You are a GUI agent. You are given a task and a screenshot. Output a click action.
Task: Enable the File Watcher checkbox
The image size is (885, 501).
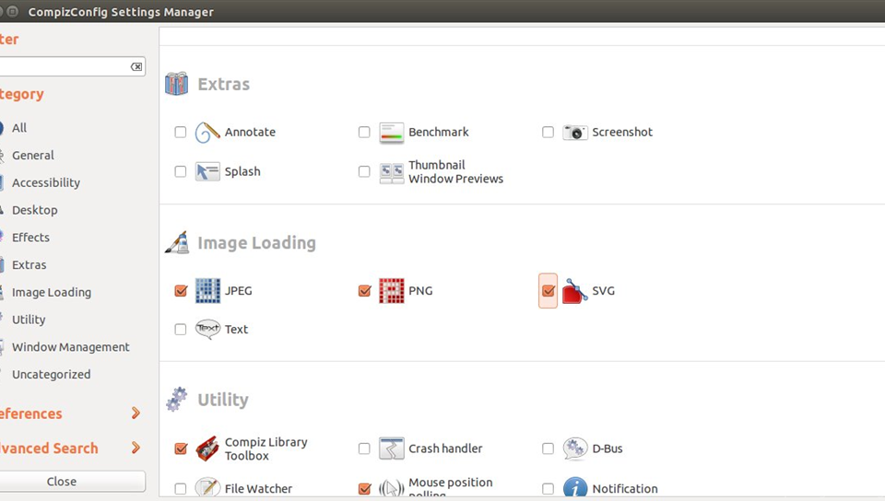pos(180,489)
